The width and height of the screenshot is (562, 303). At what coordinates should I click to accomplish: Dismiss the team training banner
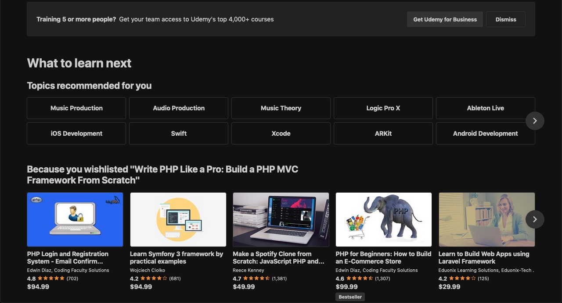pos(505,19)
